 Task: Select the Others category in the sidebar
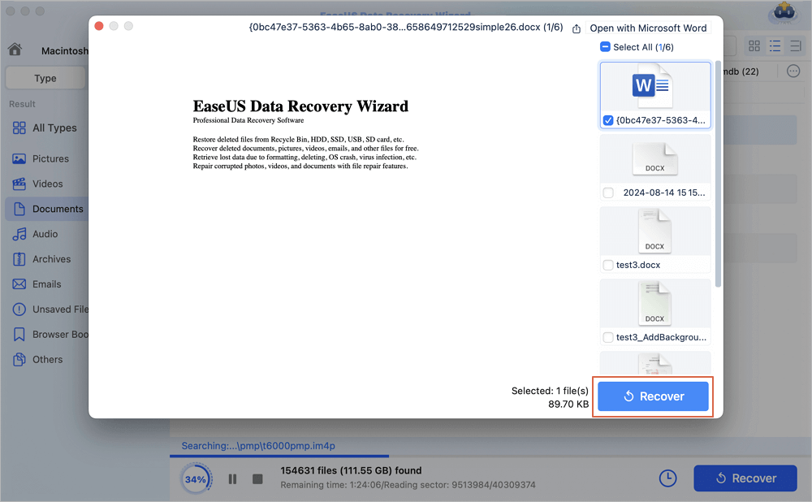coord(45,360)
